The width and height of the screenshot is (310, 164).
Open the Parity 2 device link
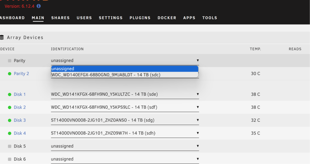pos(21,74)
